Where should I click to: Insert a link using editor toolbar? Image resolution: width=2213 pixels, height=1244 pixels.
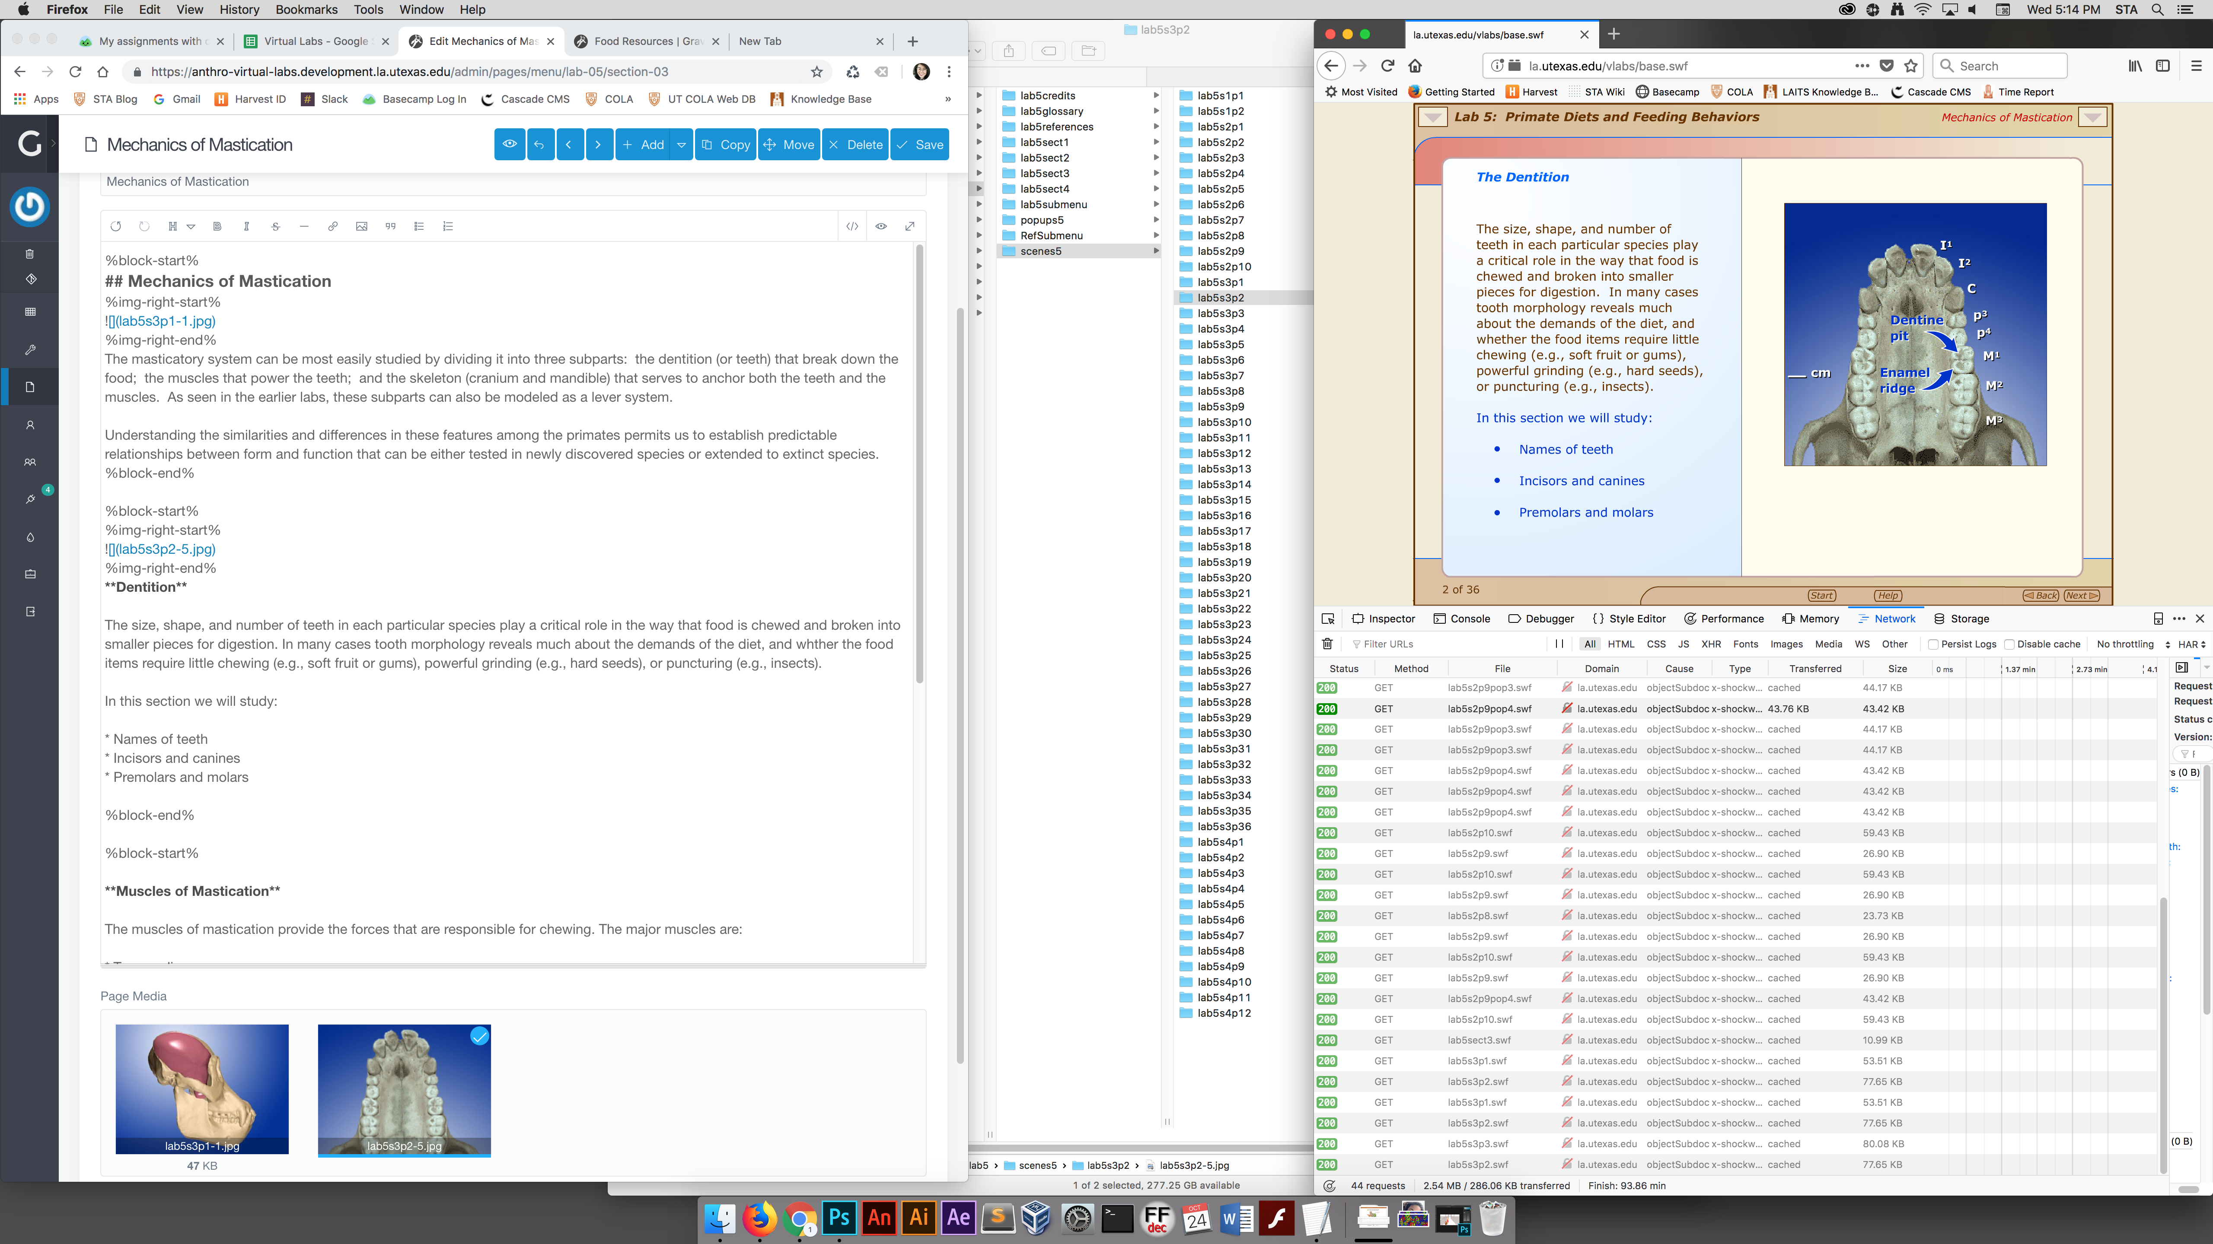click(x=332, y=227)
